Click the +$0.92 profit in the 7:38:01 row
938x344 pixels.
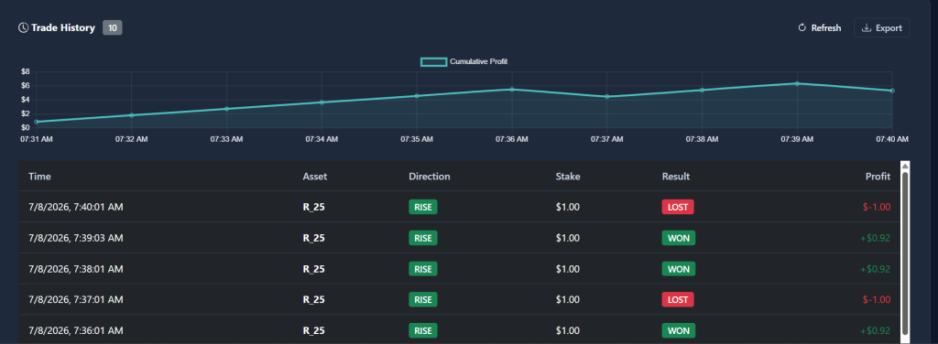click(x=875, y=269)
